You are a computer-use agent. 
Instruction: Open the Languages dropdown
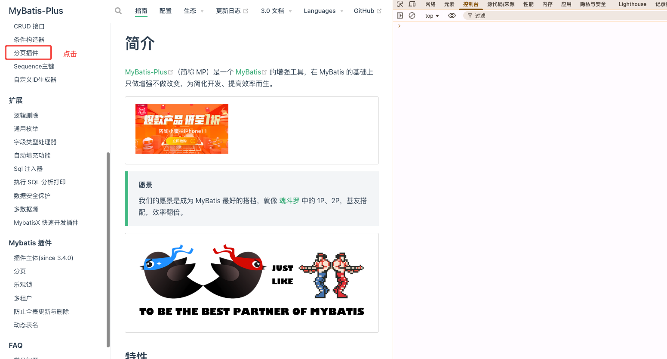point(324,11)
